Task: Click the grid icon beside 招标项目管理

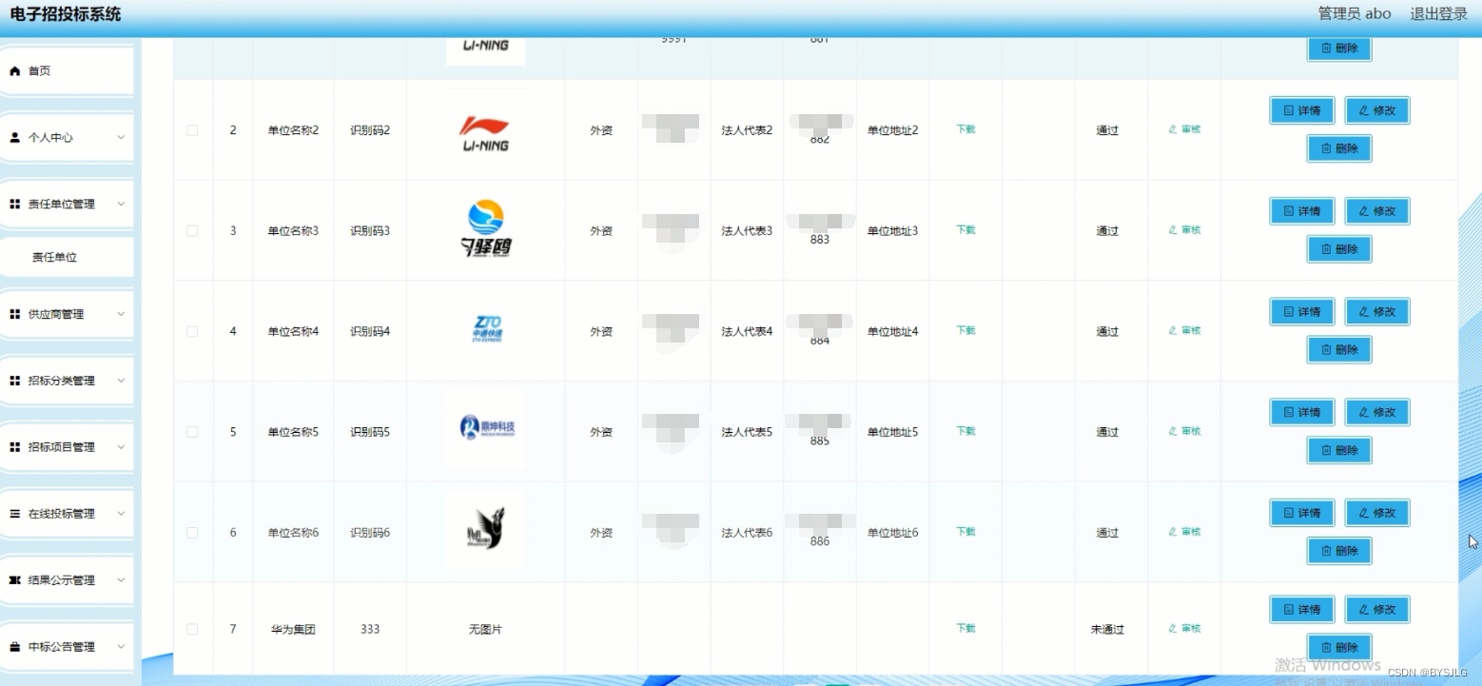Action: tap(14, 448)
